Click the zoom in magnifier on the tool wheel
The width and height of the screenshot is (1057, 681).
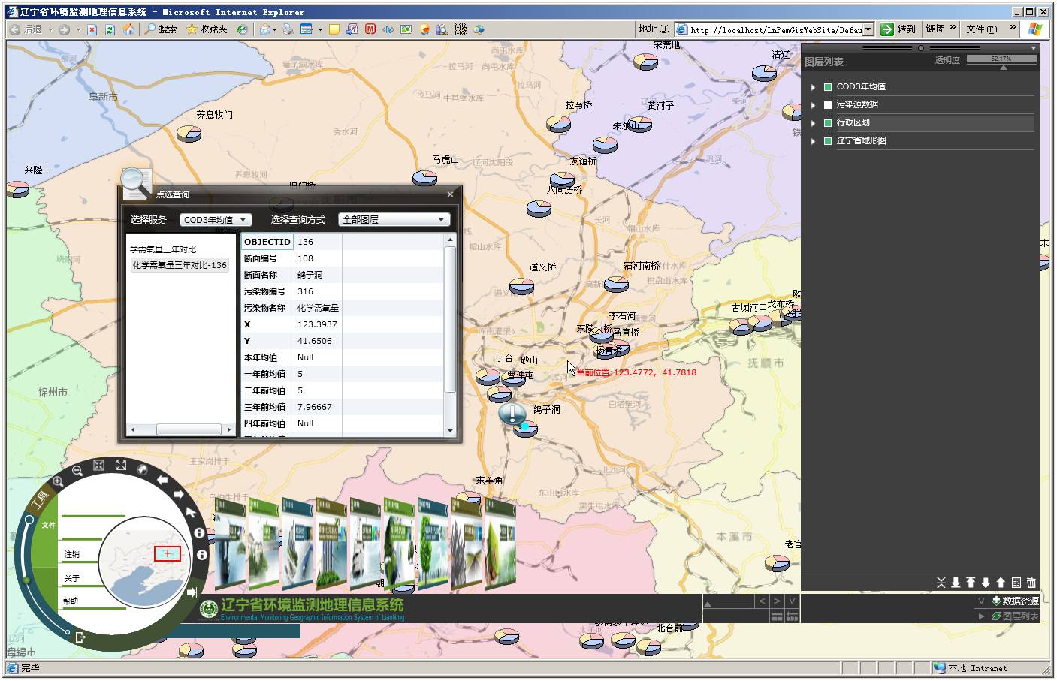click(58, 481)
